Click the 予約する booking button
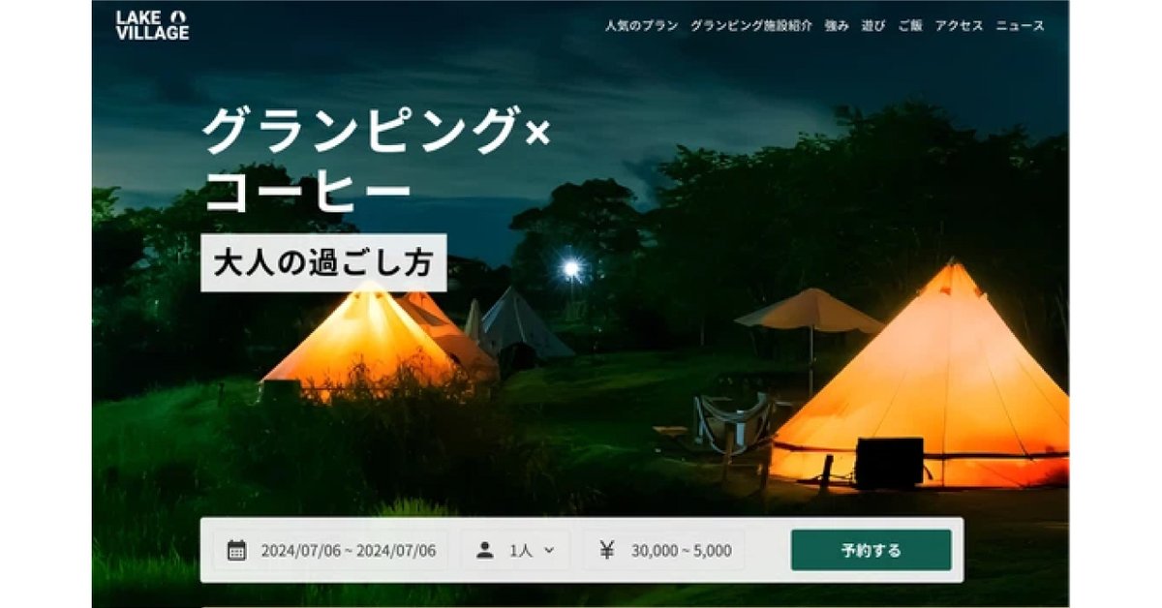Screen dimensions: 1162x608 pyautogui.click(x=871, y=550)
